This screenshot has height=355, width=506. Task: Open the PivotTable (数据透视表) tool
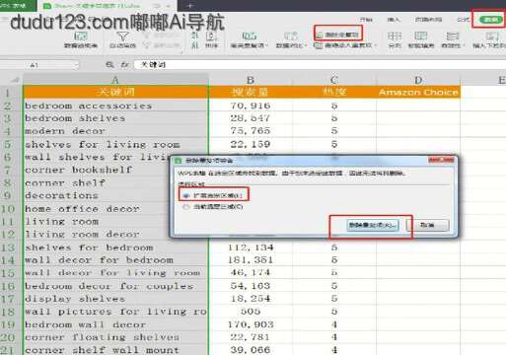pos(81,39)
